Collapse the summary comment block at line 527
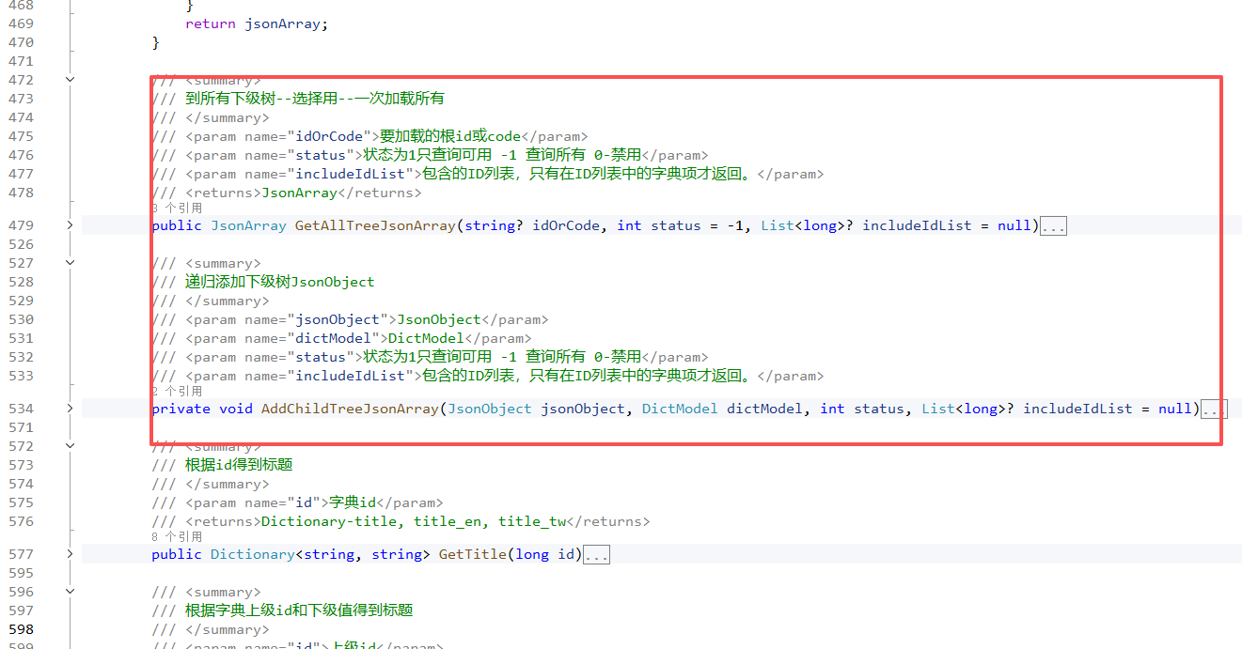 [x=70, y=263]
